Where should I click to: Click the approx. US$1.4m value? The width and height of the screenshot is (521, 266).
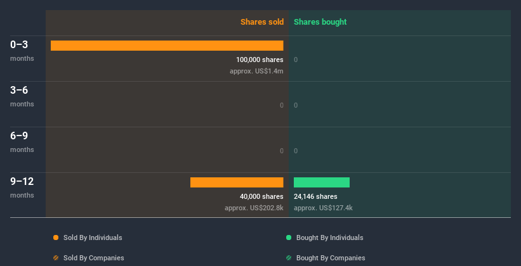click(x=256, y=71)
